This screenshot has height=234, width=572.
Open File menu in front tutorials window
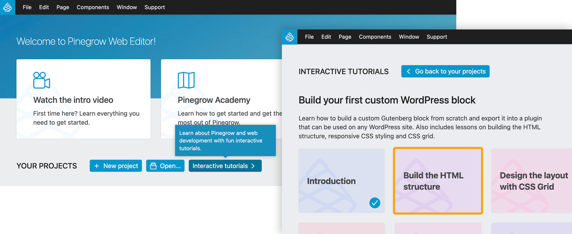click(x=309, y=37)
